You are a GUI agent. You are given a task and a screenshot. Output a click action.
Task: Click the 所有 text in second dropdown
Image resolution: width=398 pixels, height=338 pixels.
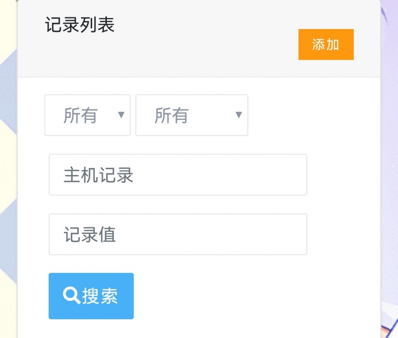coord(171,116)
